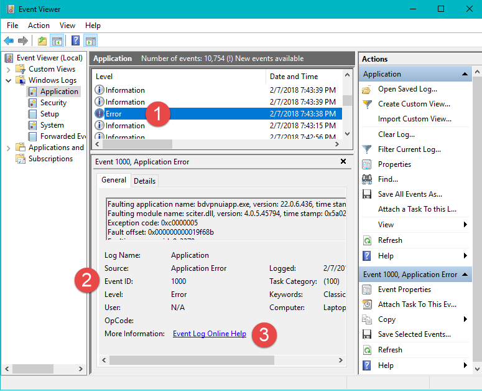Click the Create Custom View funnel icon
482x391 pixels.
point(367,104)
